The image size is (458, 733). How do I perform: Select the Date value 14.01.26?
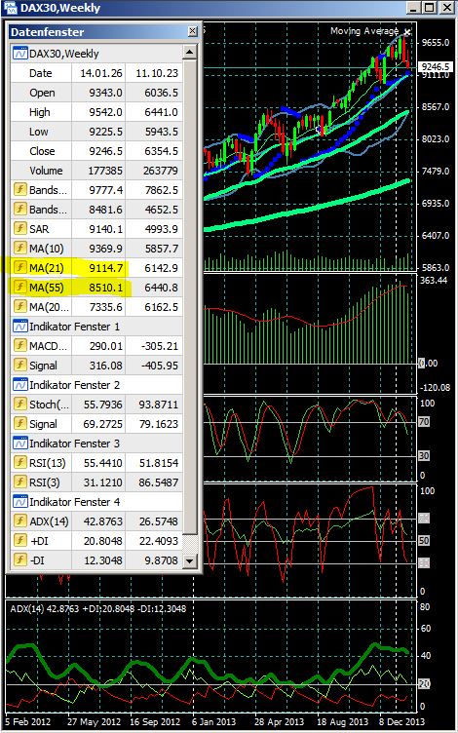pyautogui.click(x=101, y=73)
